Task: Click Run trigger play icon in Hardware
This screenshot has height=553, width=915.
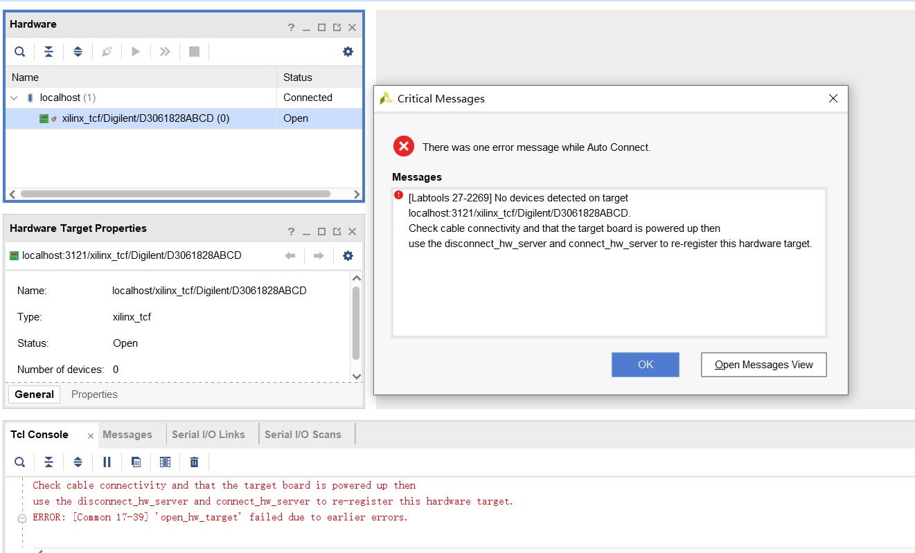Action: click(x=136, y=52)
